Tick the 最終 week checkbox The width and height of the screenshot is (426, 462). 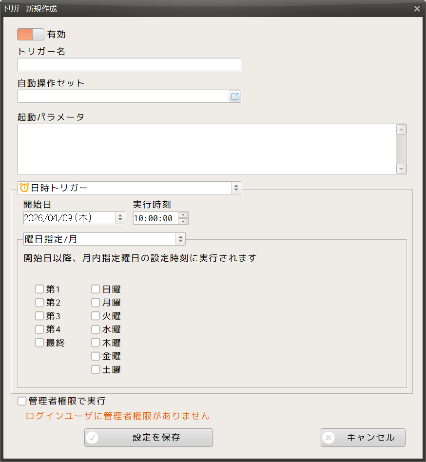(39, 343)
